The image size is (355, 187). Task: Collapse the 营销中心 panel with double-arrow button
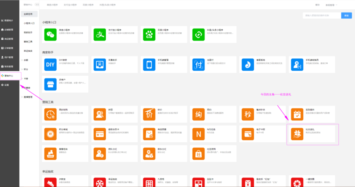(38, 5)
